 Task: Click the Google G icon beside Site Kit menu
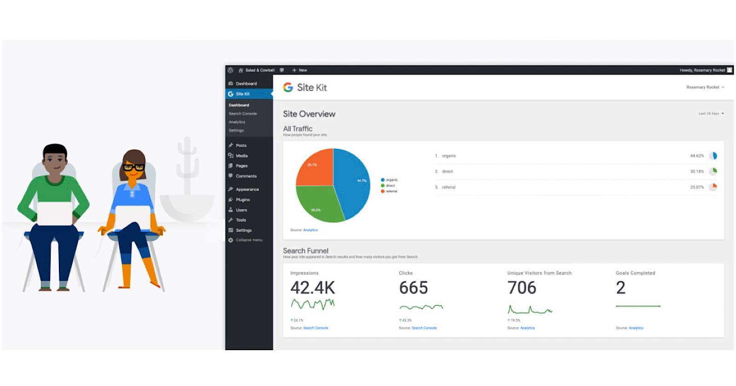click(230, 94)
